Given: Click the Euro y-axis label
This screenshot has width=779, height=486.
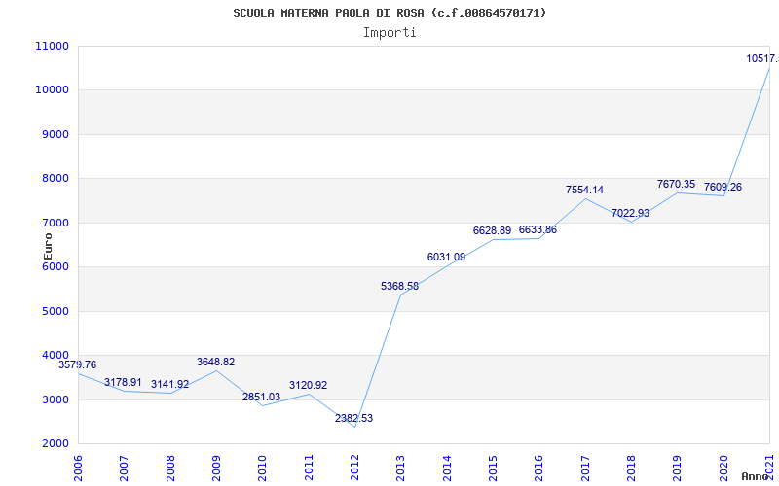Looking at the screenshot, I should 48,244.
